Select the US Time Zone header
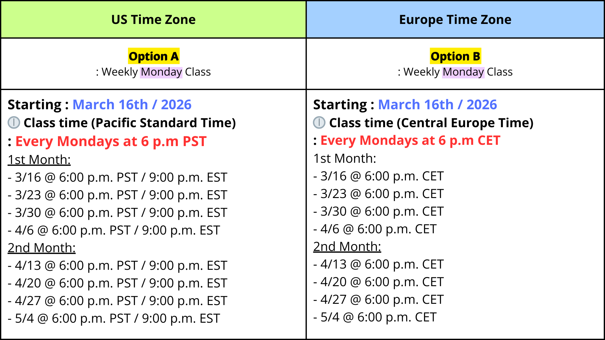 pos(153,20)
